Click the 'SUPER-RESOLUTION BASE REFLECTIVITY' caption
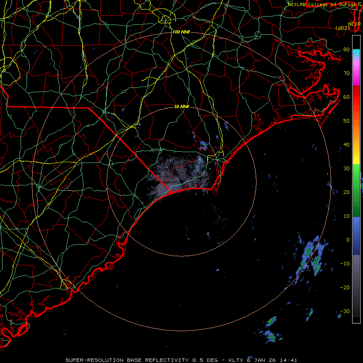The width and height of the screenshot is (363, 363). (127, 360)
